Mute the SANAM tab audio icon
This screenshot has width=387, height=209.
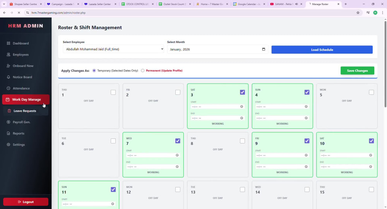[296, 4]
